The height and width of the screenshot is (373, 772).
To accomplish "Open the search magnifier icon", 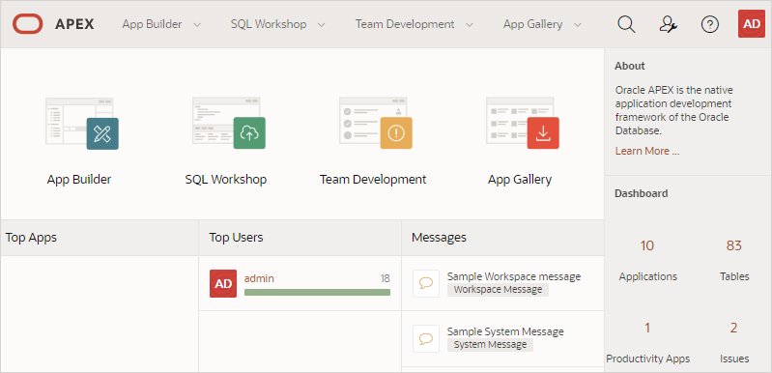I will pyautogui.click(x=626, y=24).
